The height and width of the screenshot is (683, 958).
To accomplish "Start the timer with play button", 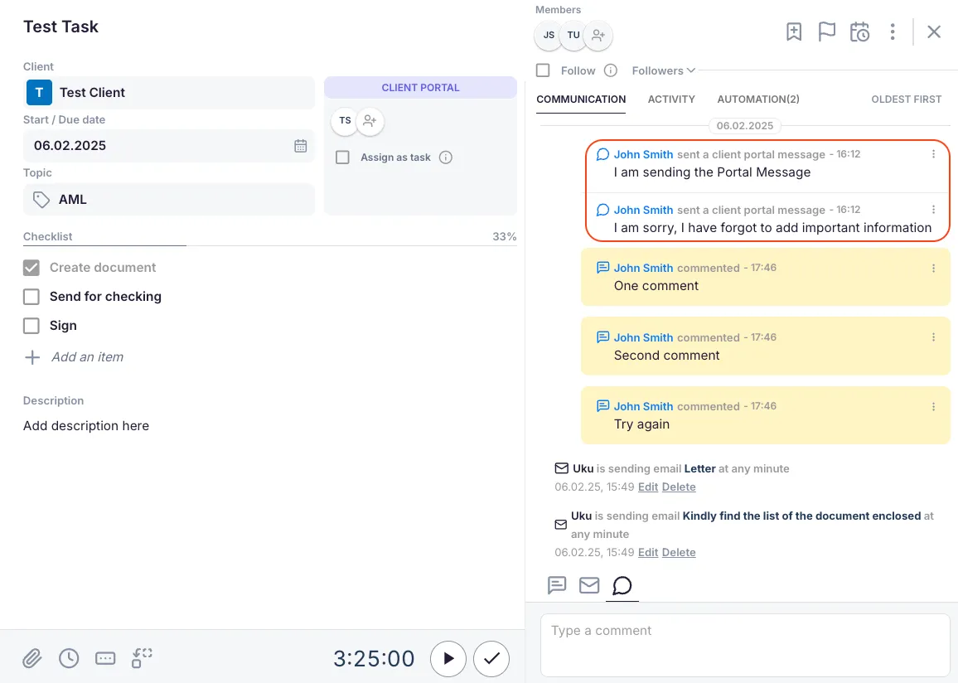I will 448,659.
